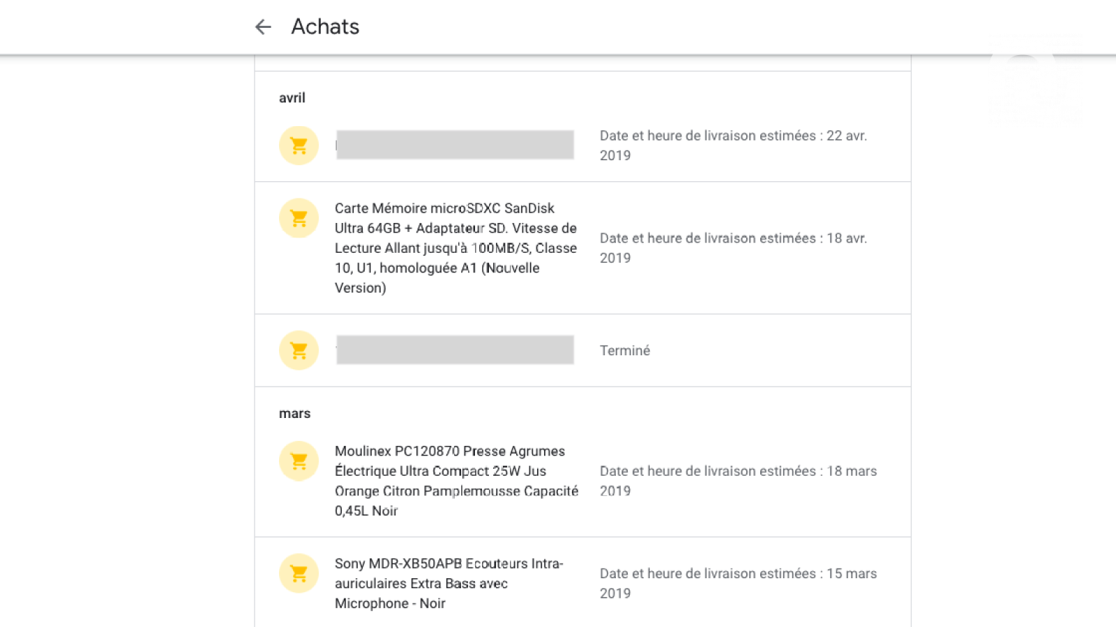Click the cart icon beside Sony MDR-XB50APB
Screen dimensions: 1116x627
point(299,573)
